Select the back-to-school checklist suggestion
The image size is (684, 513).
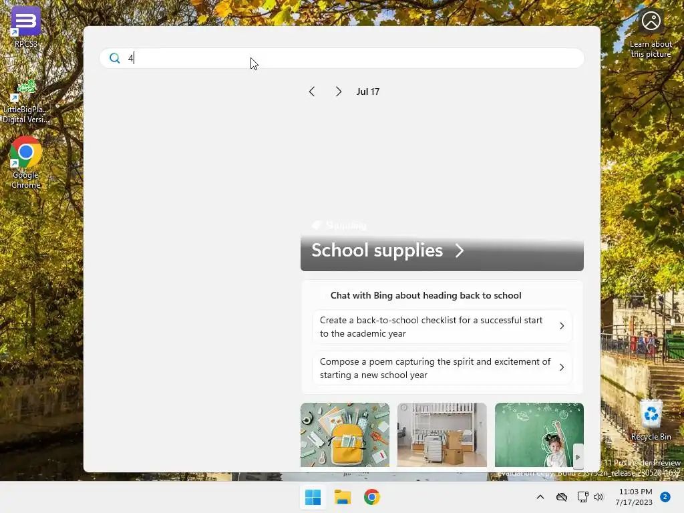pyautogui.click(x=442, y=327)
